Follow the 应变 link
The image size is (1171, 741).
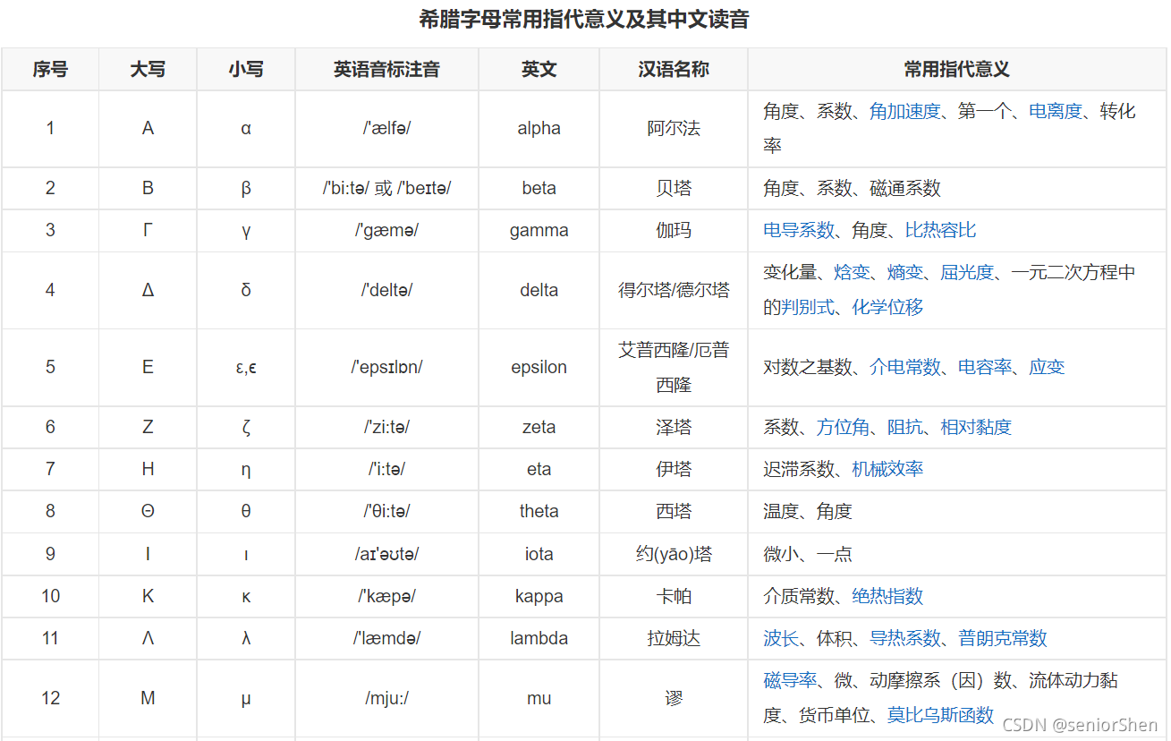pos(1047,367)
